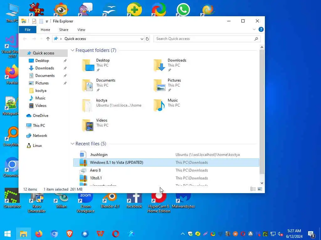Screen dimensions: 321x240
Task: Select Windows 8.1 to Vista (UPDATED) file
Action: 166,162
